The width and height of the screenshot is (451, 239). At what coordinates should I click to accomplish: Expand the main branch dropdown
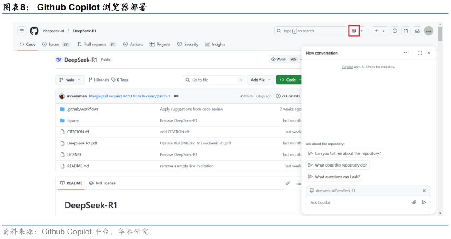point(70,80)
